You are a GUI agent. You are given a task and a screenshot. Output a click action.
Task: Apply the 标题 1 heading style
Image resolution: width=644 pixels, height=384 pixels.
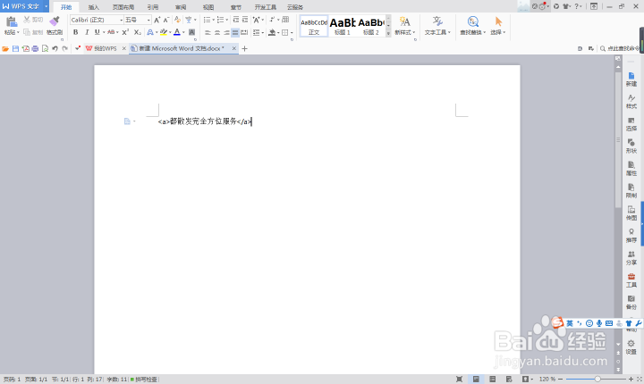click(342, 26)
